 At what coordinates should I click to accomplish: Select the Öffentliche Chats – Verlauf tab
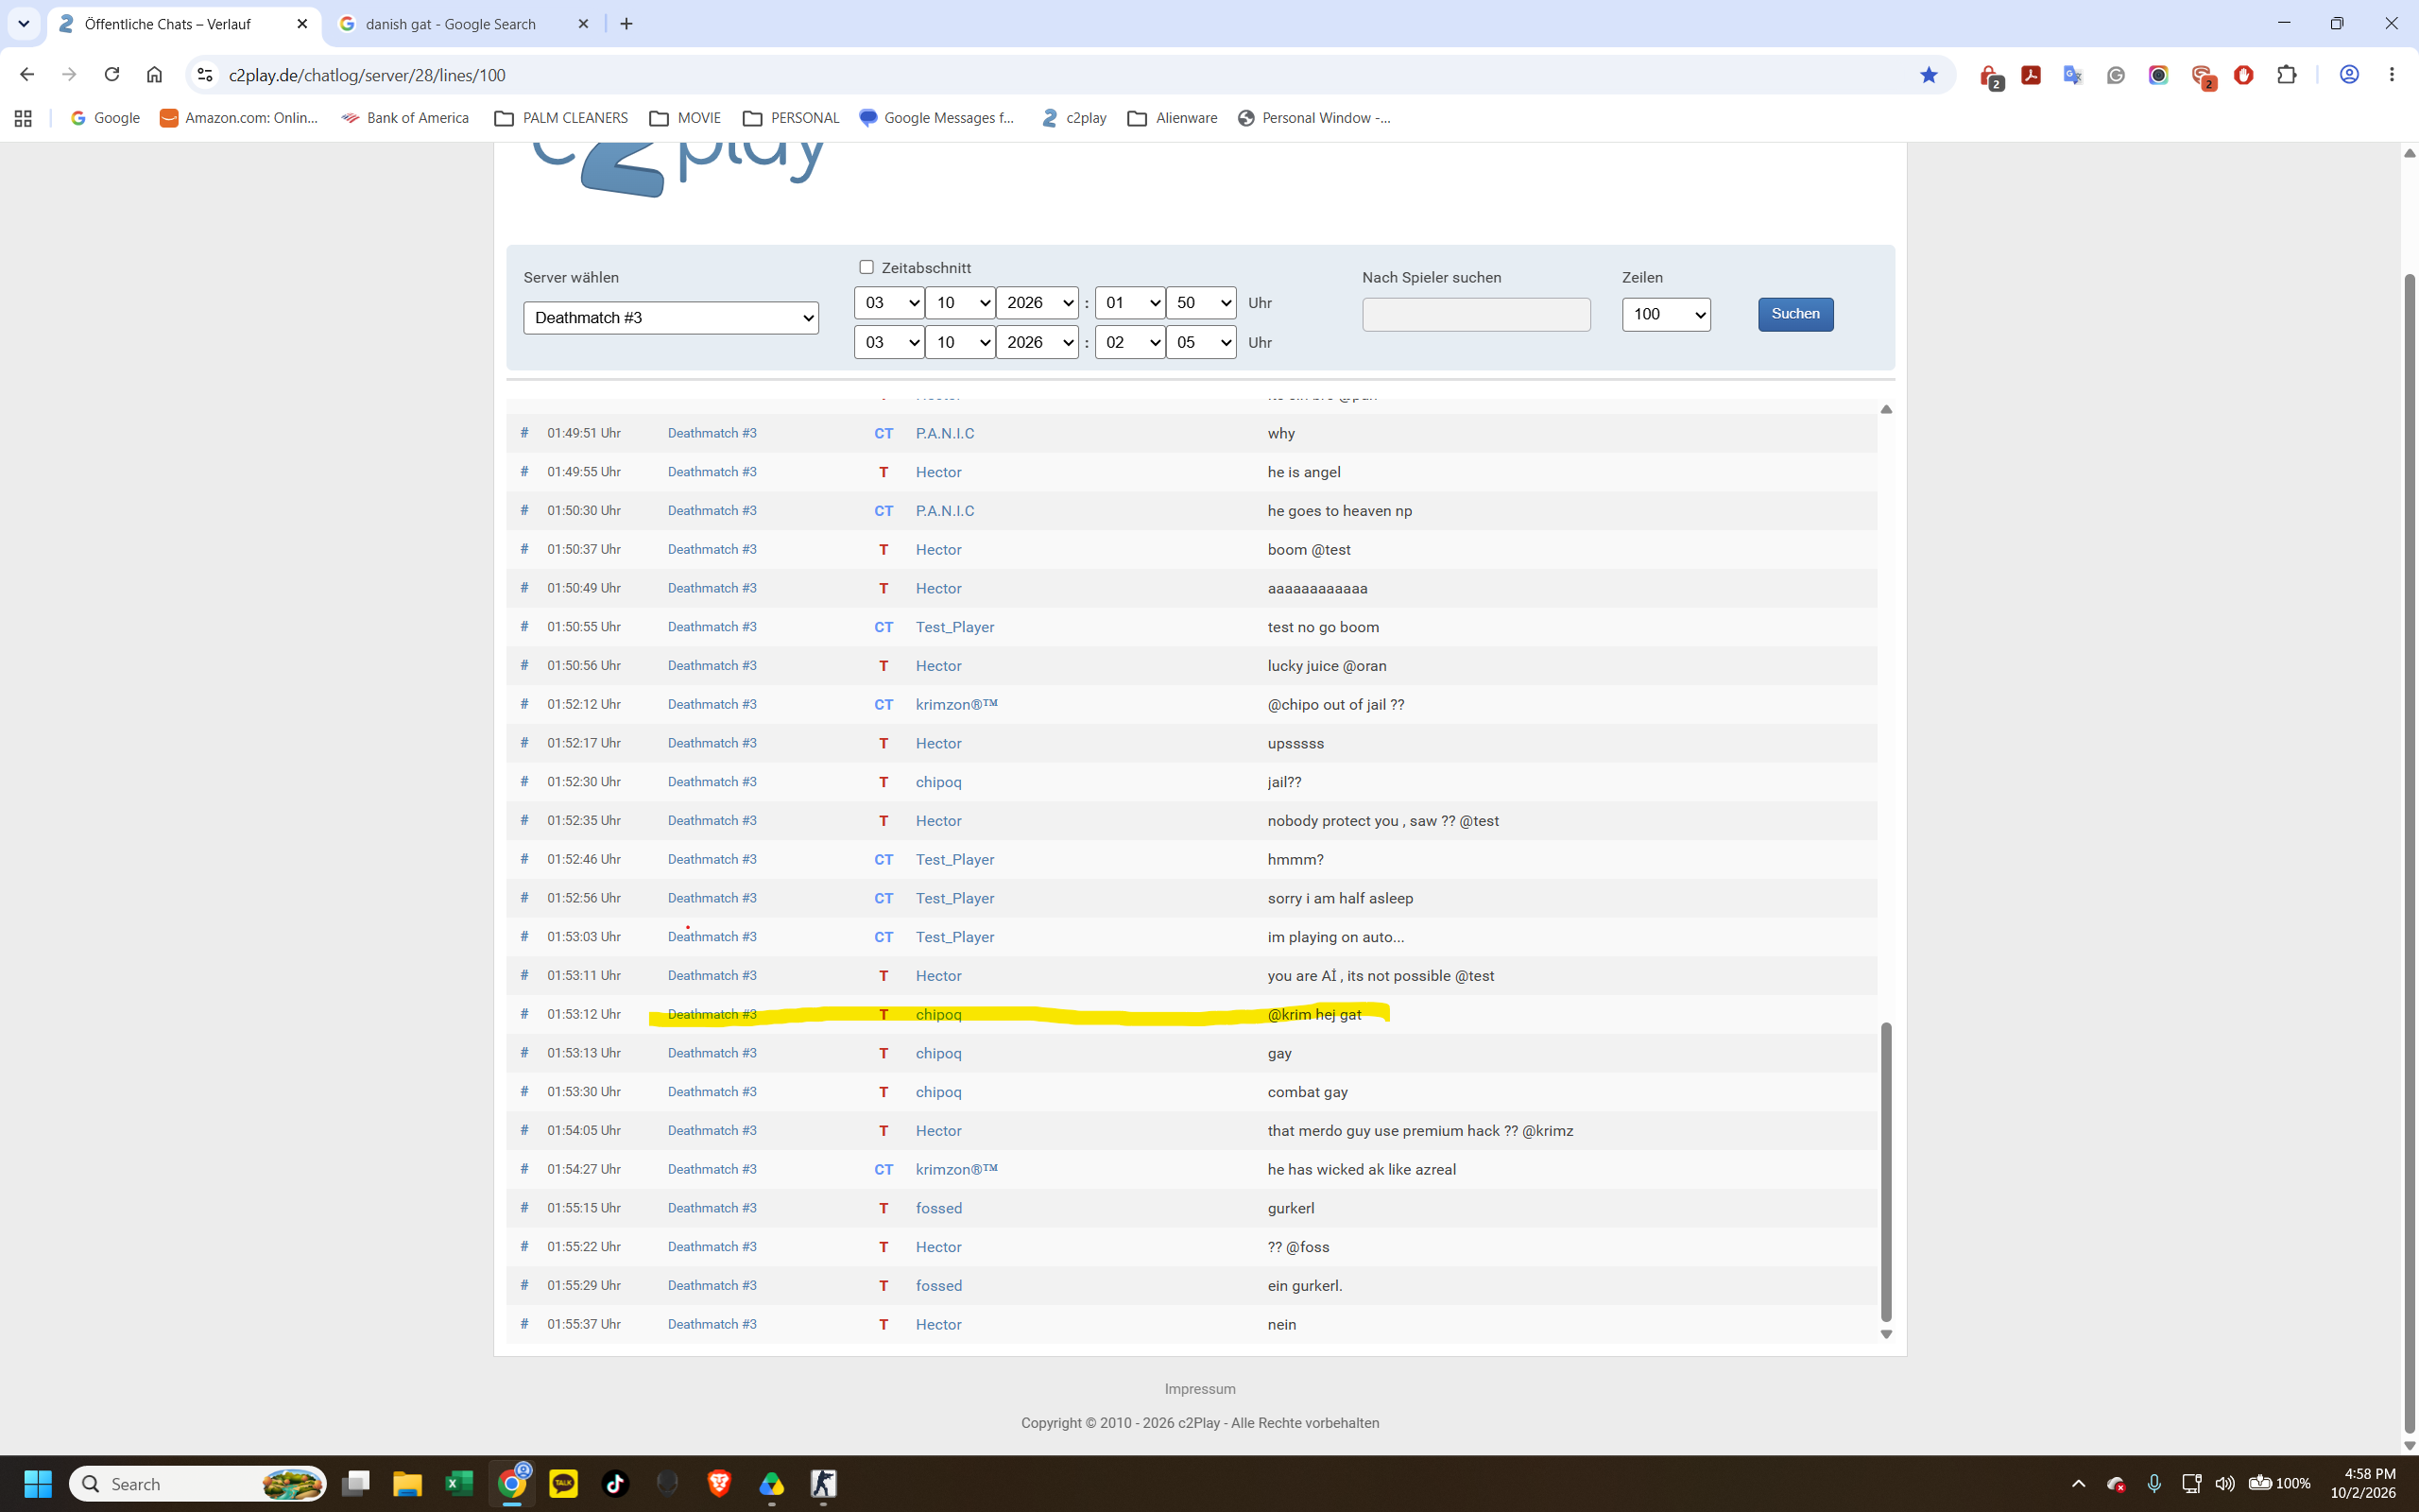point(168,24)
